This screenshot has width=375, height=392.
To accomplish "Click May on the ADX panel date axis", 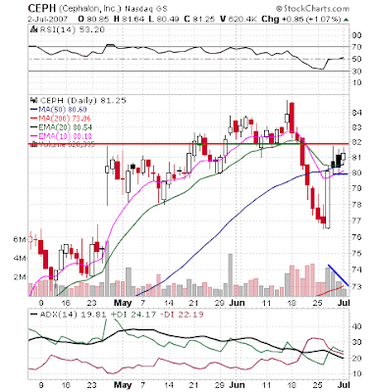I will [x=123, y=385].
